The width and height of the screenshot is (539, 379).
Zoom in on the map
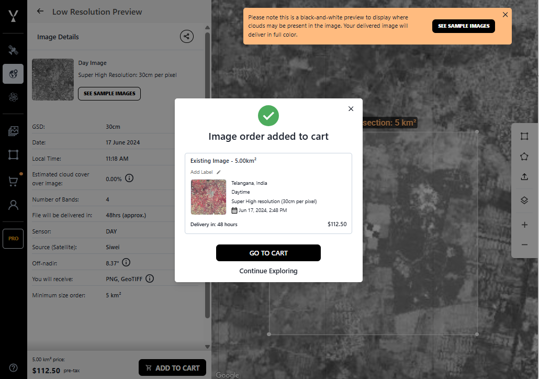pos(524,225)
